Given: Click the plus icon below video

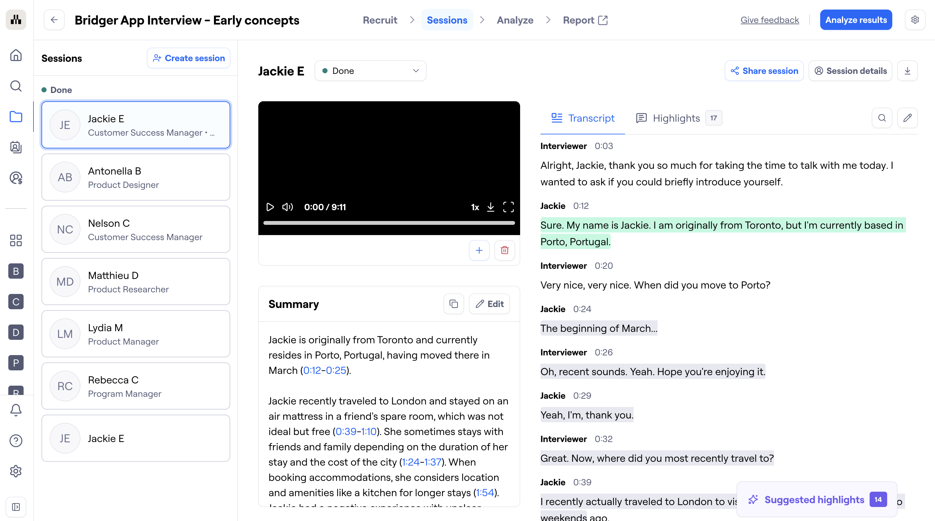Looking at the screenshot, I should (x=479, y=250).
